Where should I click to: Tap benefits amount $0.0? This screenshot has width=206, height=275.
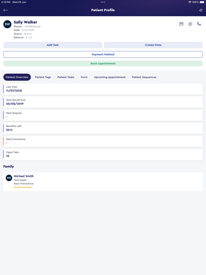[9, 130]
